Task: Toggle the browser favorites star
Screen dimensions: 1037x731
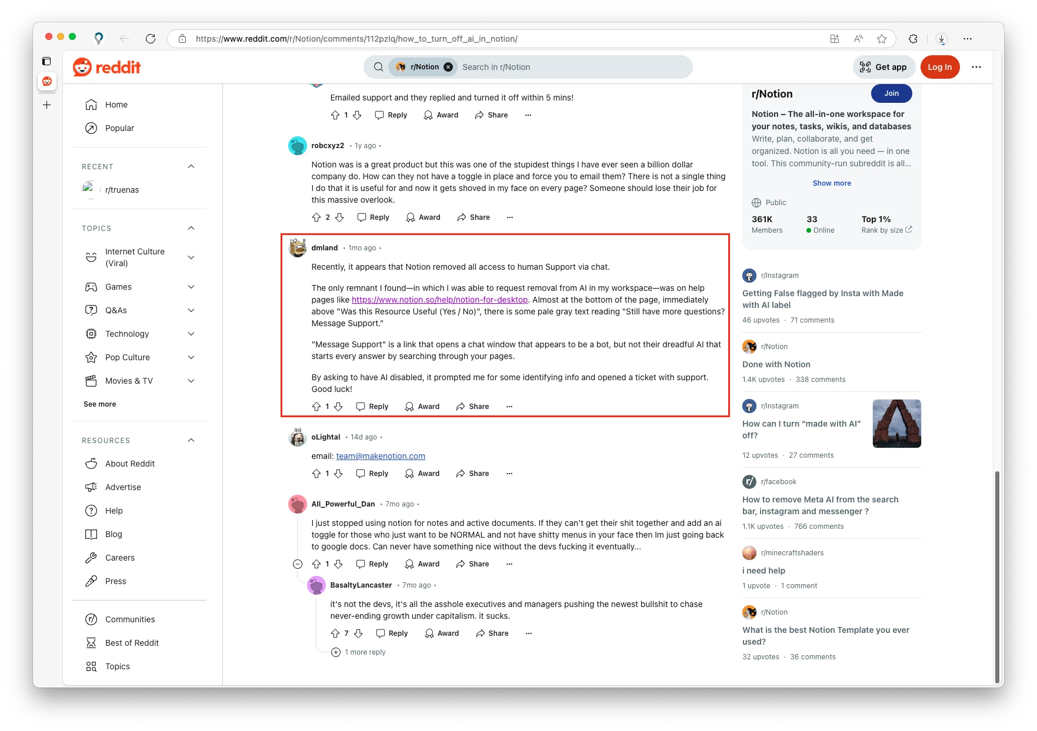Action: coord(882,38)
